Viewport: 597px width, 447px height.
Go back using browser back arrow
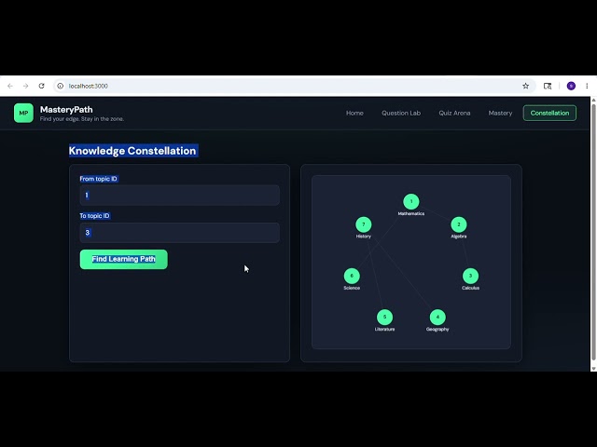point(10,86)
